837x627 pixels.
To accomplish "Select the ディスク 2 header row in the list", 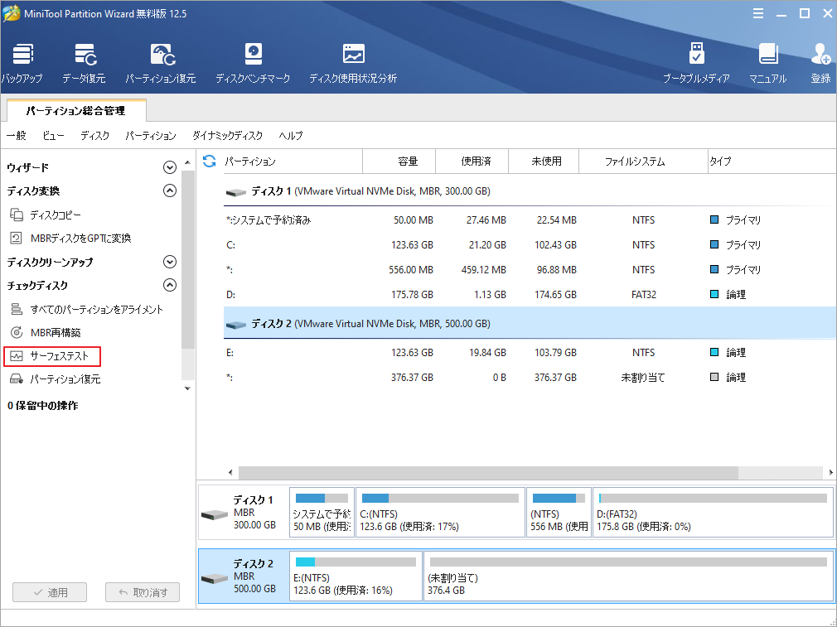I will tap(530, 323).
